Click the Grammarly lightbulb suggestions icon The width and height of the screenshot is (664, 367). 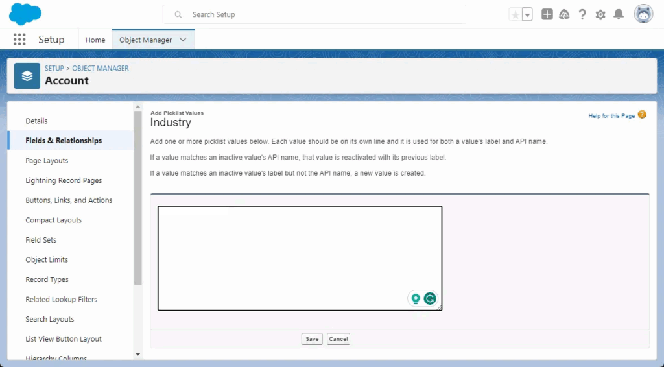pos(416,299)
